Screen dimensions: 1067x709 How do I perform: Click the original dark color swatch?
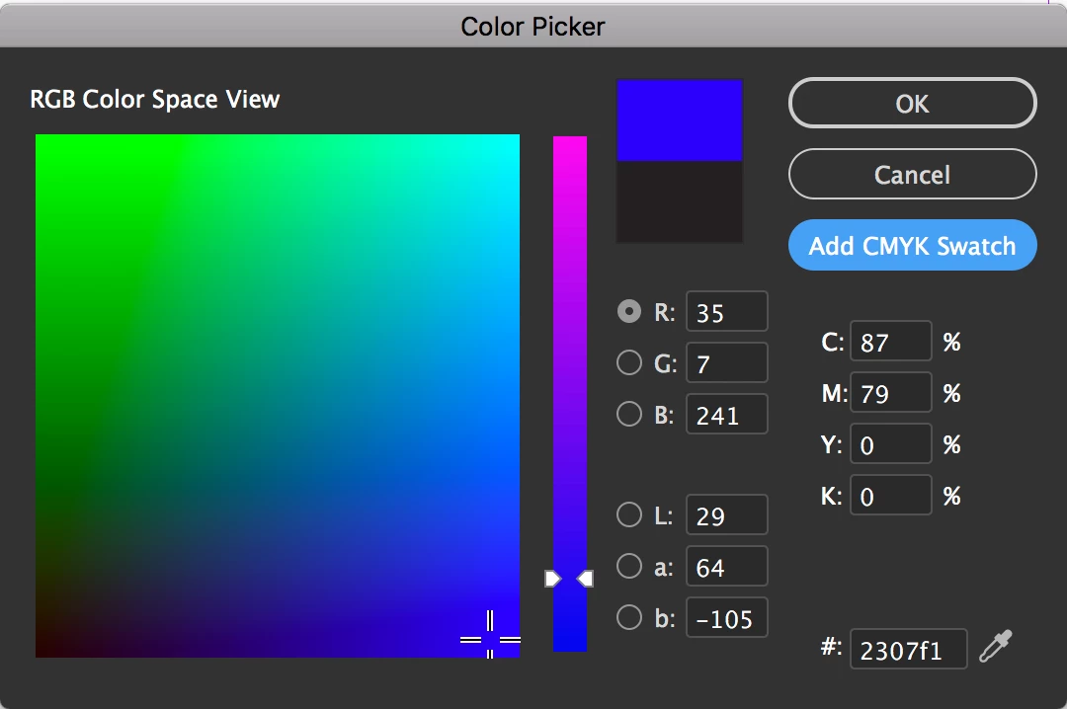(679, 201)
